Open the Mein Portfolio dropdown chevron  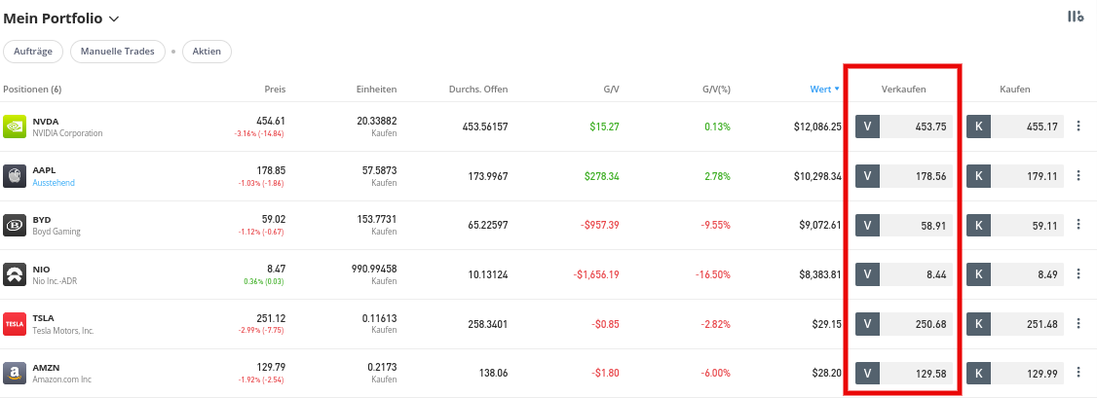tap(114, 19)
